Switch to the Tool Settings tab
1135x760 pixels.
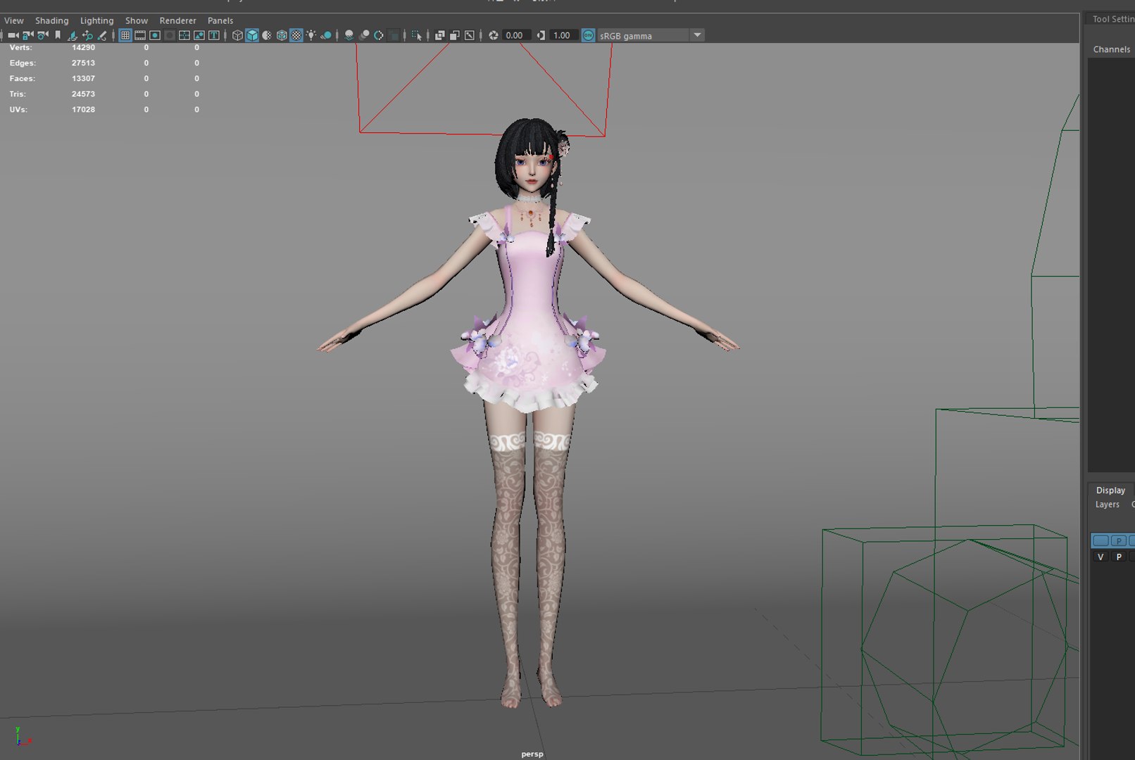tap(1113, 19)
